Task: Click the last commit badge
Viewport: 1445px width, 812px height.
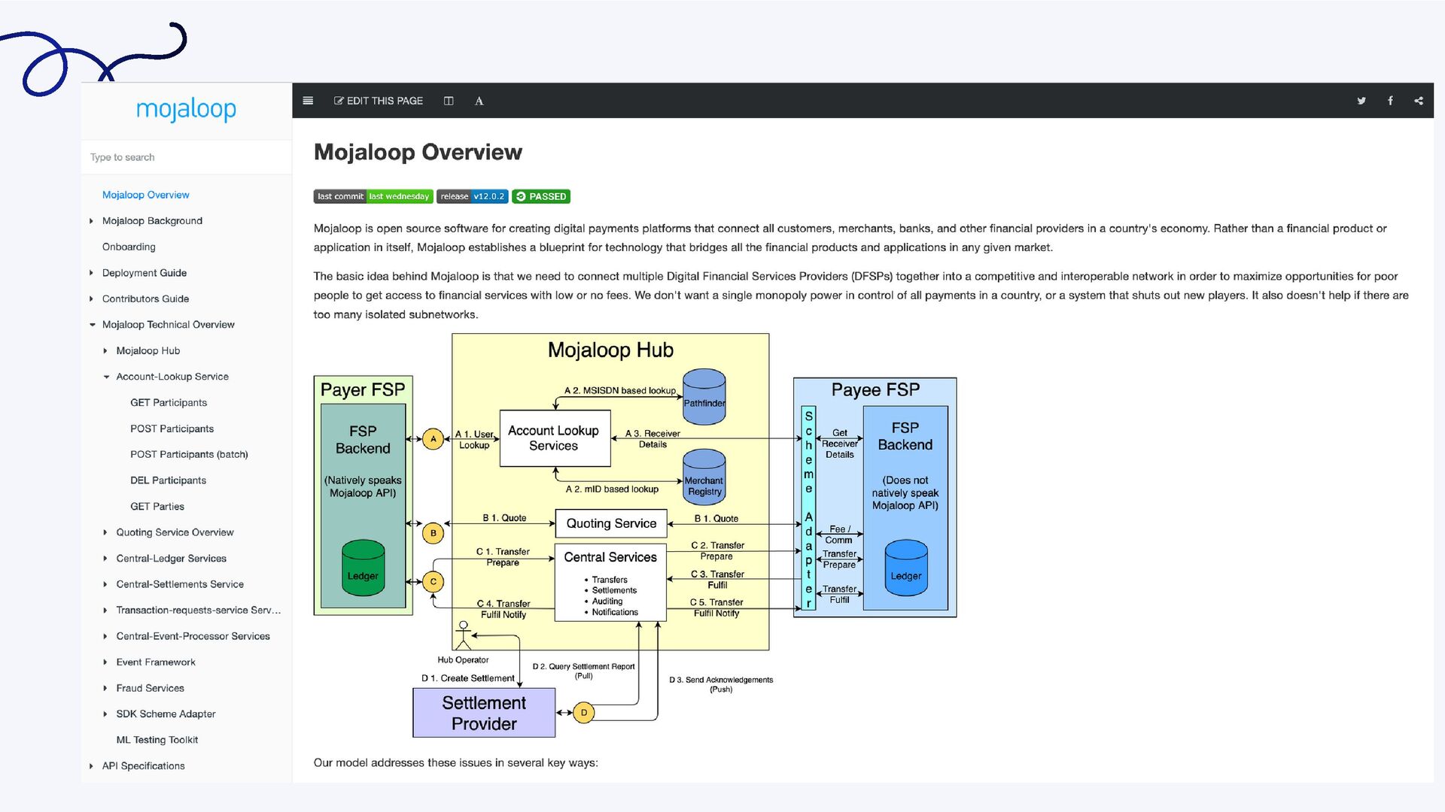Action: tap(373, 196)
